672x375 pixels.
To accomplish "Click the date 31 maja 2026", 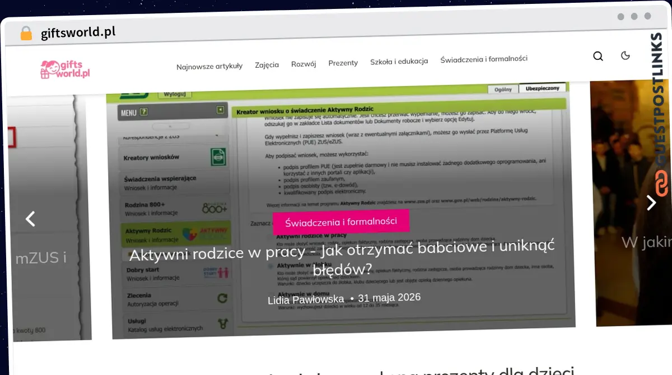I will 389,297.
